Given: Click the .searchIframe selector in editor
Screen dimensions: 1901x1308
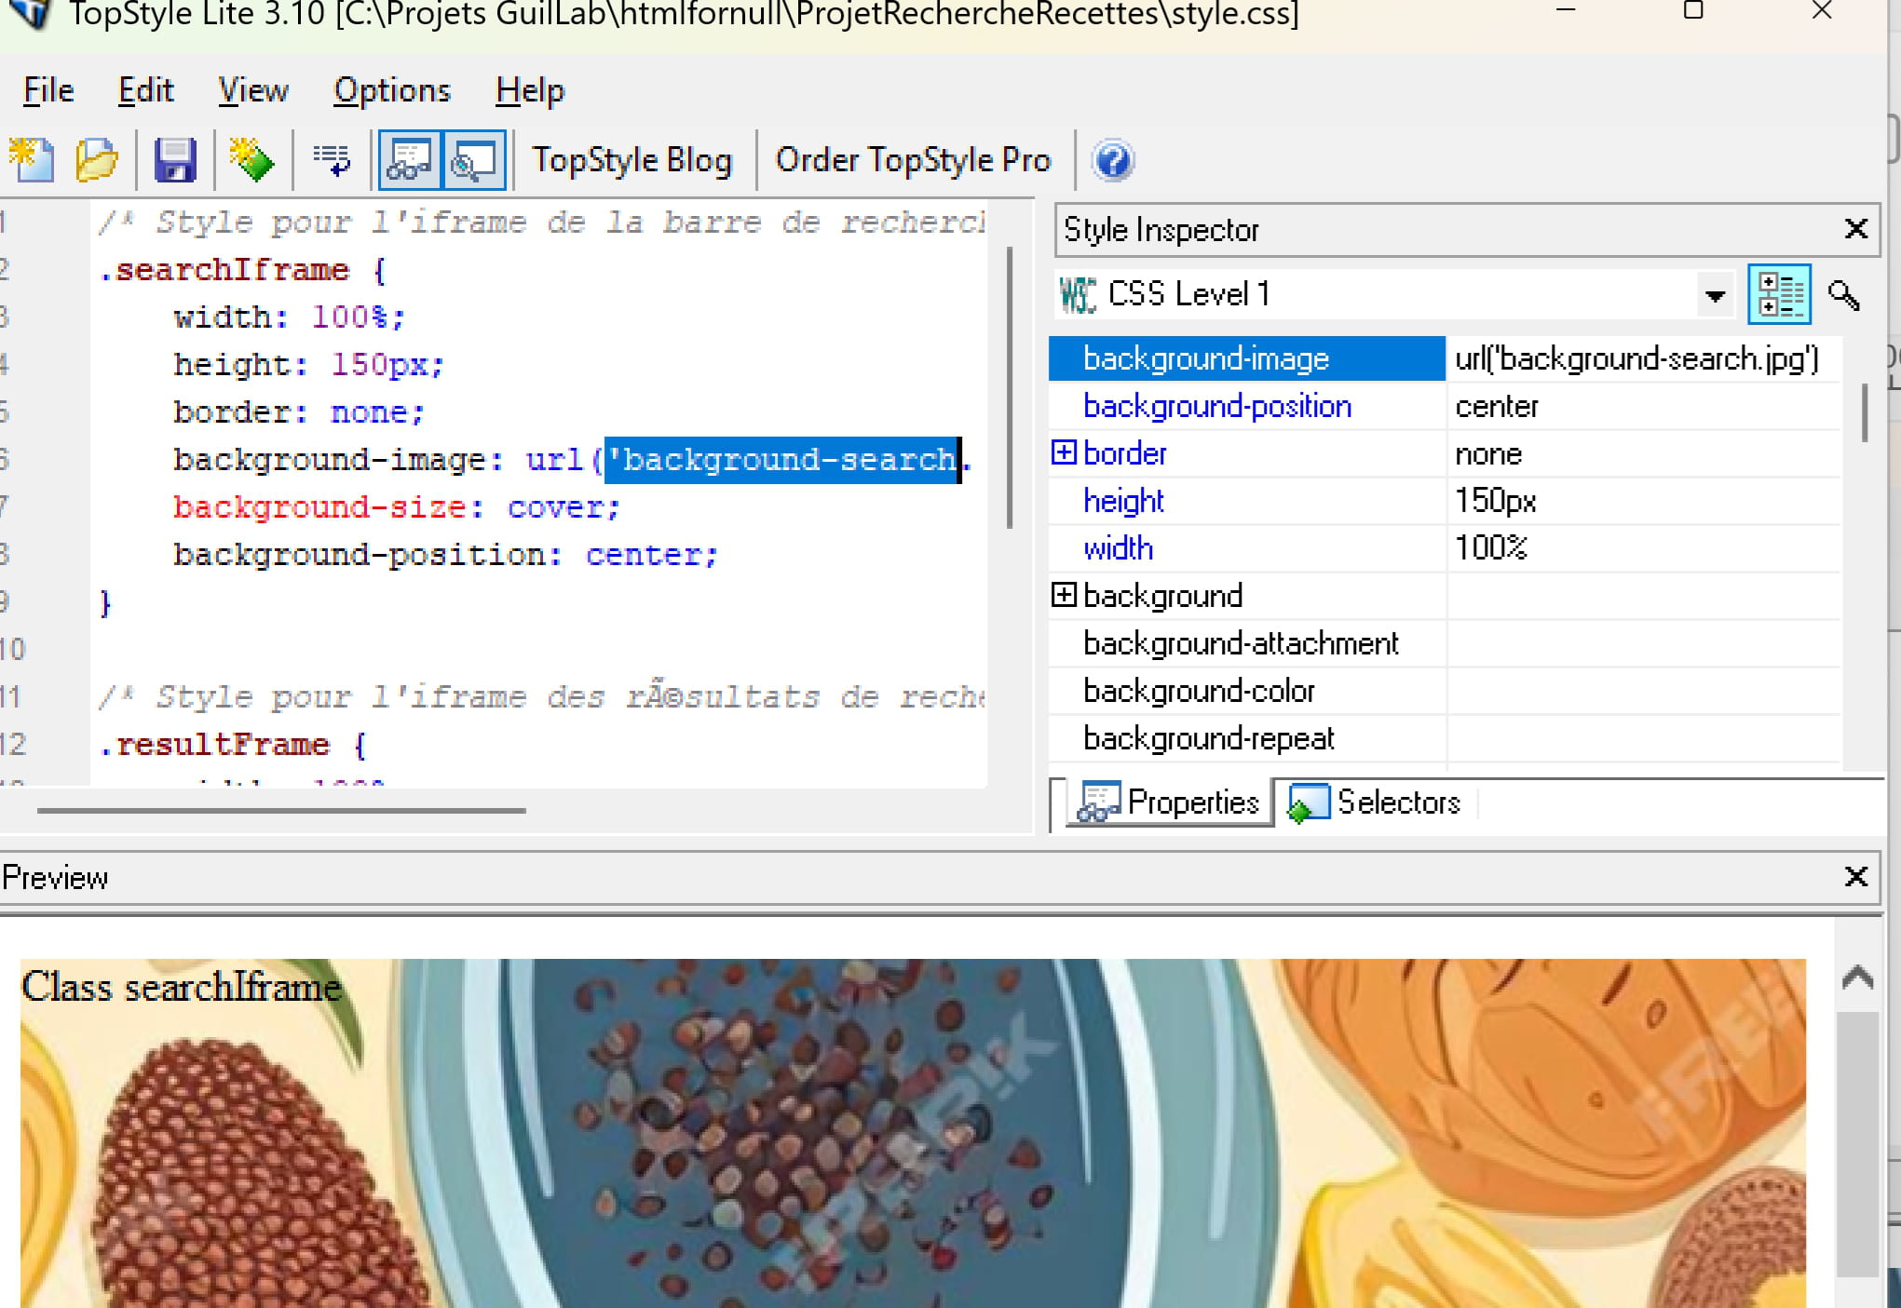Looking at the screenshot, I should (x=224, y=270).
